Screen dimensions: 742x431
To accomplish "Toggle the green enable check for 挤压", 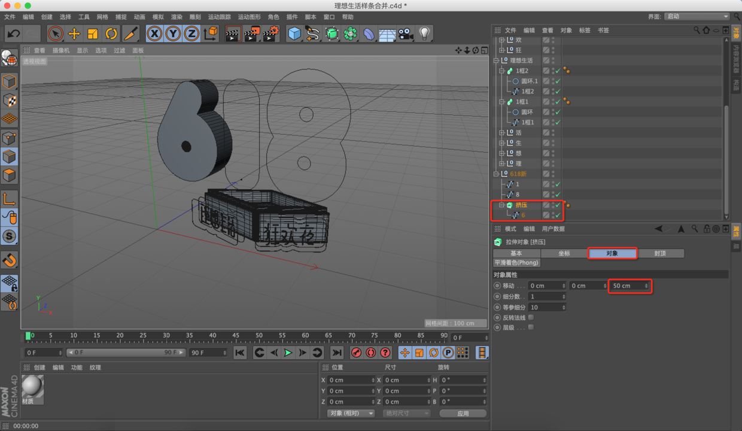I will tap(558, 205).
